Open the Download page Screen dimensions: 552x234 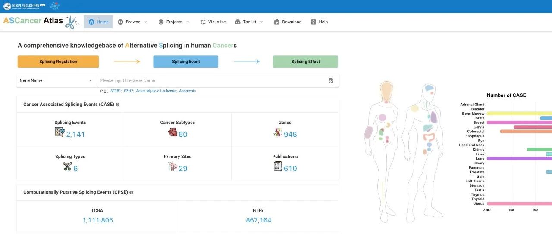coord(288,22)
